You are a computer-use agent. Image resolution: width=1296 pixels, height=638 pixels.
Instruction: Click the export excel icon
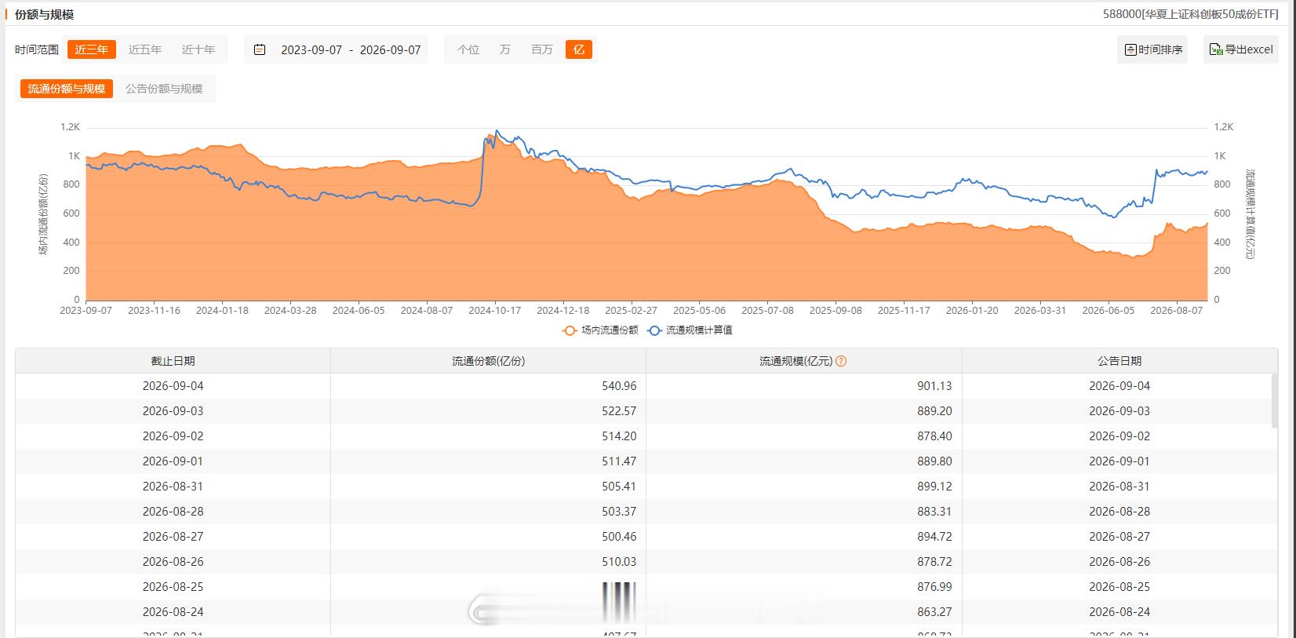point(1216,49)
